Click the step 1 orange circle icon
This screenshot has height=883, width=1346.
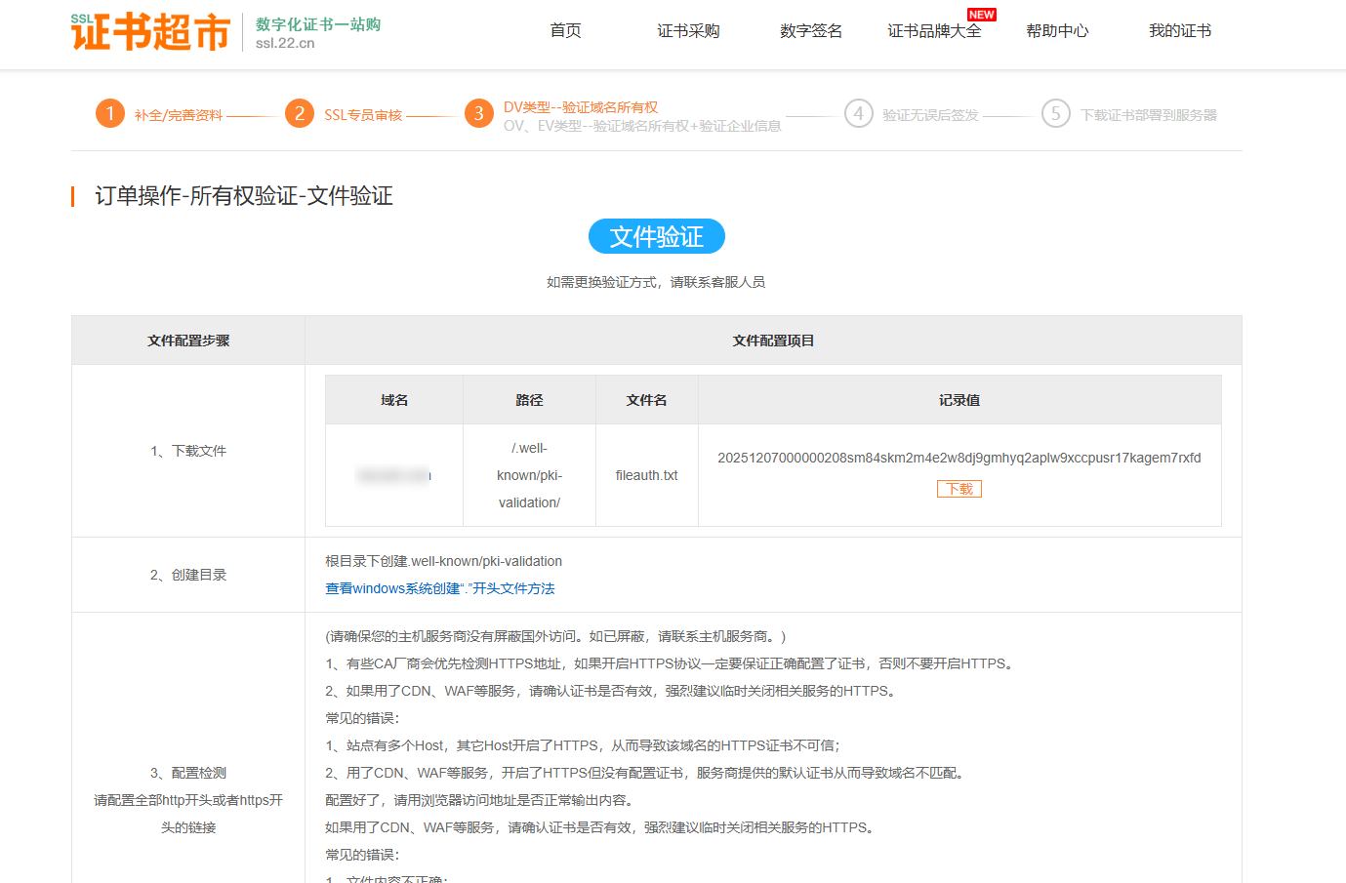[x=110, y=114]
